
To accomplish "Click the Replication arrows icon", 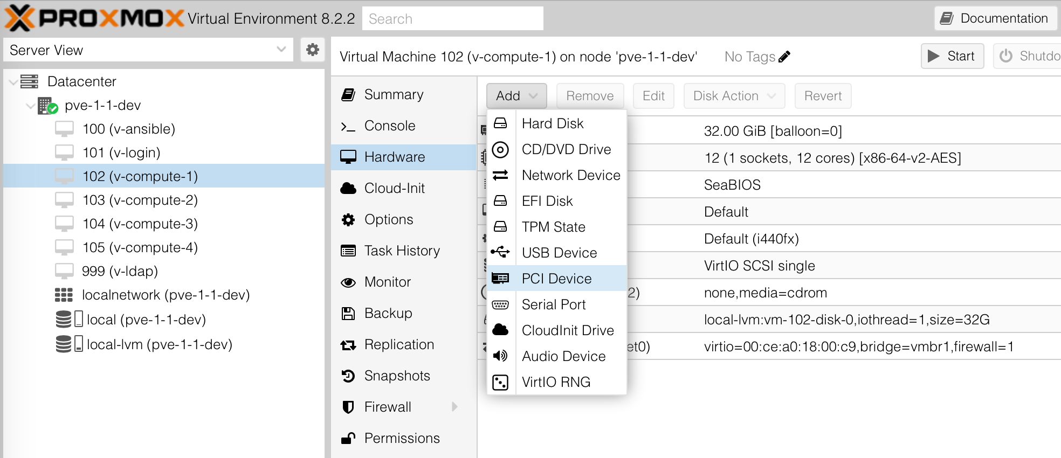I will [348, 345].
